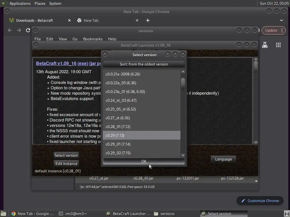Click changelog scroll up arrow
Image resolution: width=290 pixels, height=217 pixels.
(256, 59)
